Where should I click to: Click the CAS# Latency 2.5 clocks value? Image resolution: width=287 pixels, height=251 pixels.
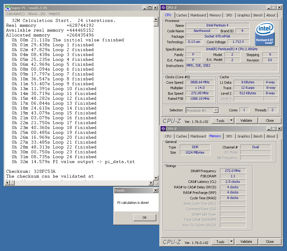233,182
